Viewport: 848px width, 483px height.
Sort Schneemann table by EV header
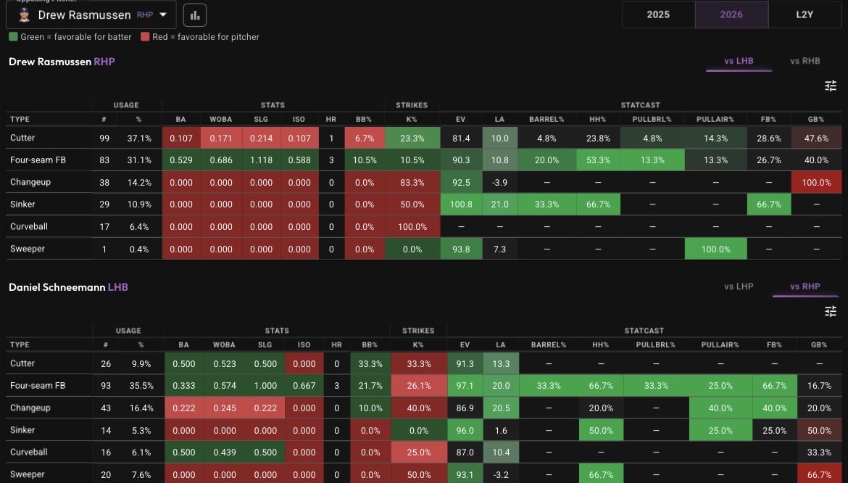[465, 344]
